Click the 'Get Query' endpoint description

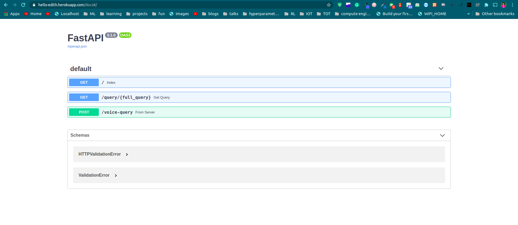coord(162,98)
